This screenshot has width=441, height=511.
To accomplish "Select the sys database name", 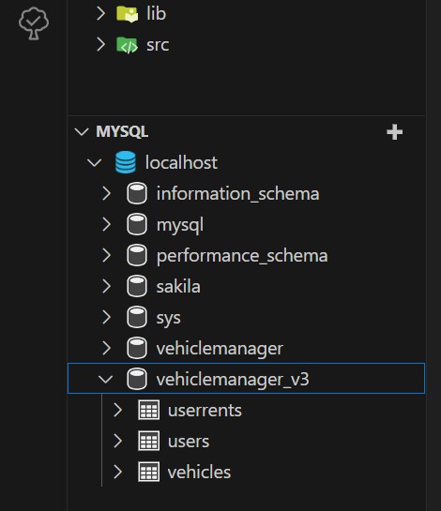I will tap(168, 319).
